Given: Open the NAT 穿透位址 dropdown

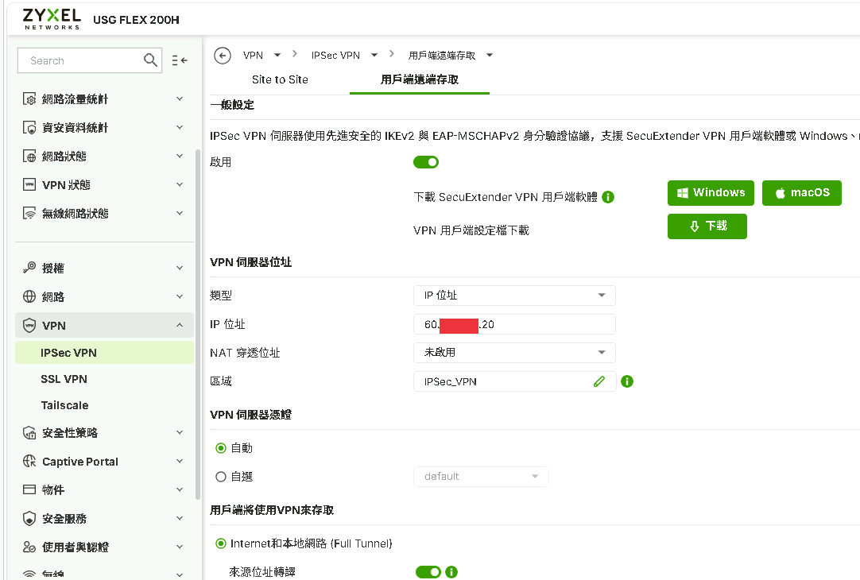Looking at the screenshot, I should [514, 353].
